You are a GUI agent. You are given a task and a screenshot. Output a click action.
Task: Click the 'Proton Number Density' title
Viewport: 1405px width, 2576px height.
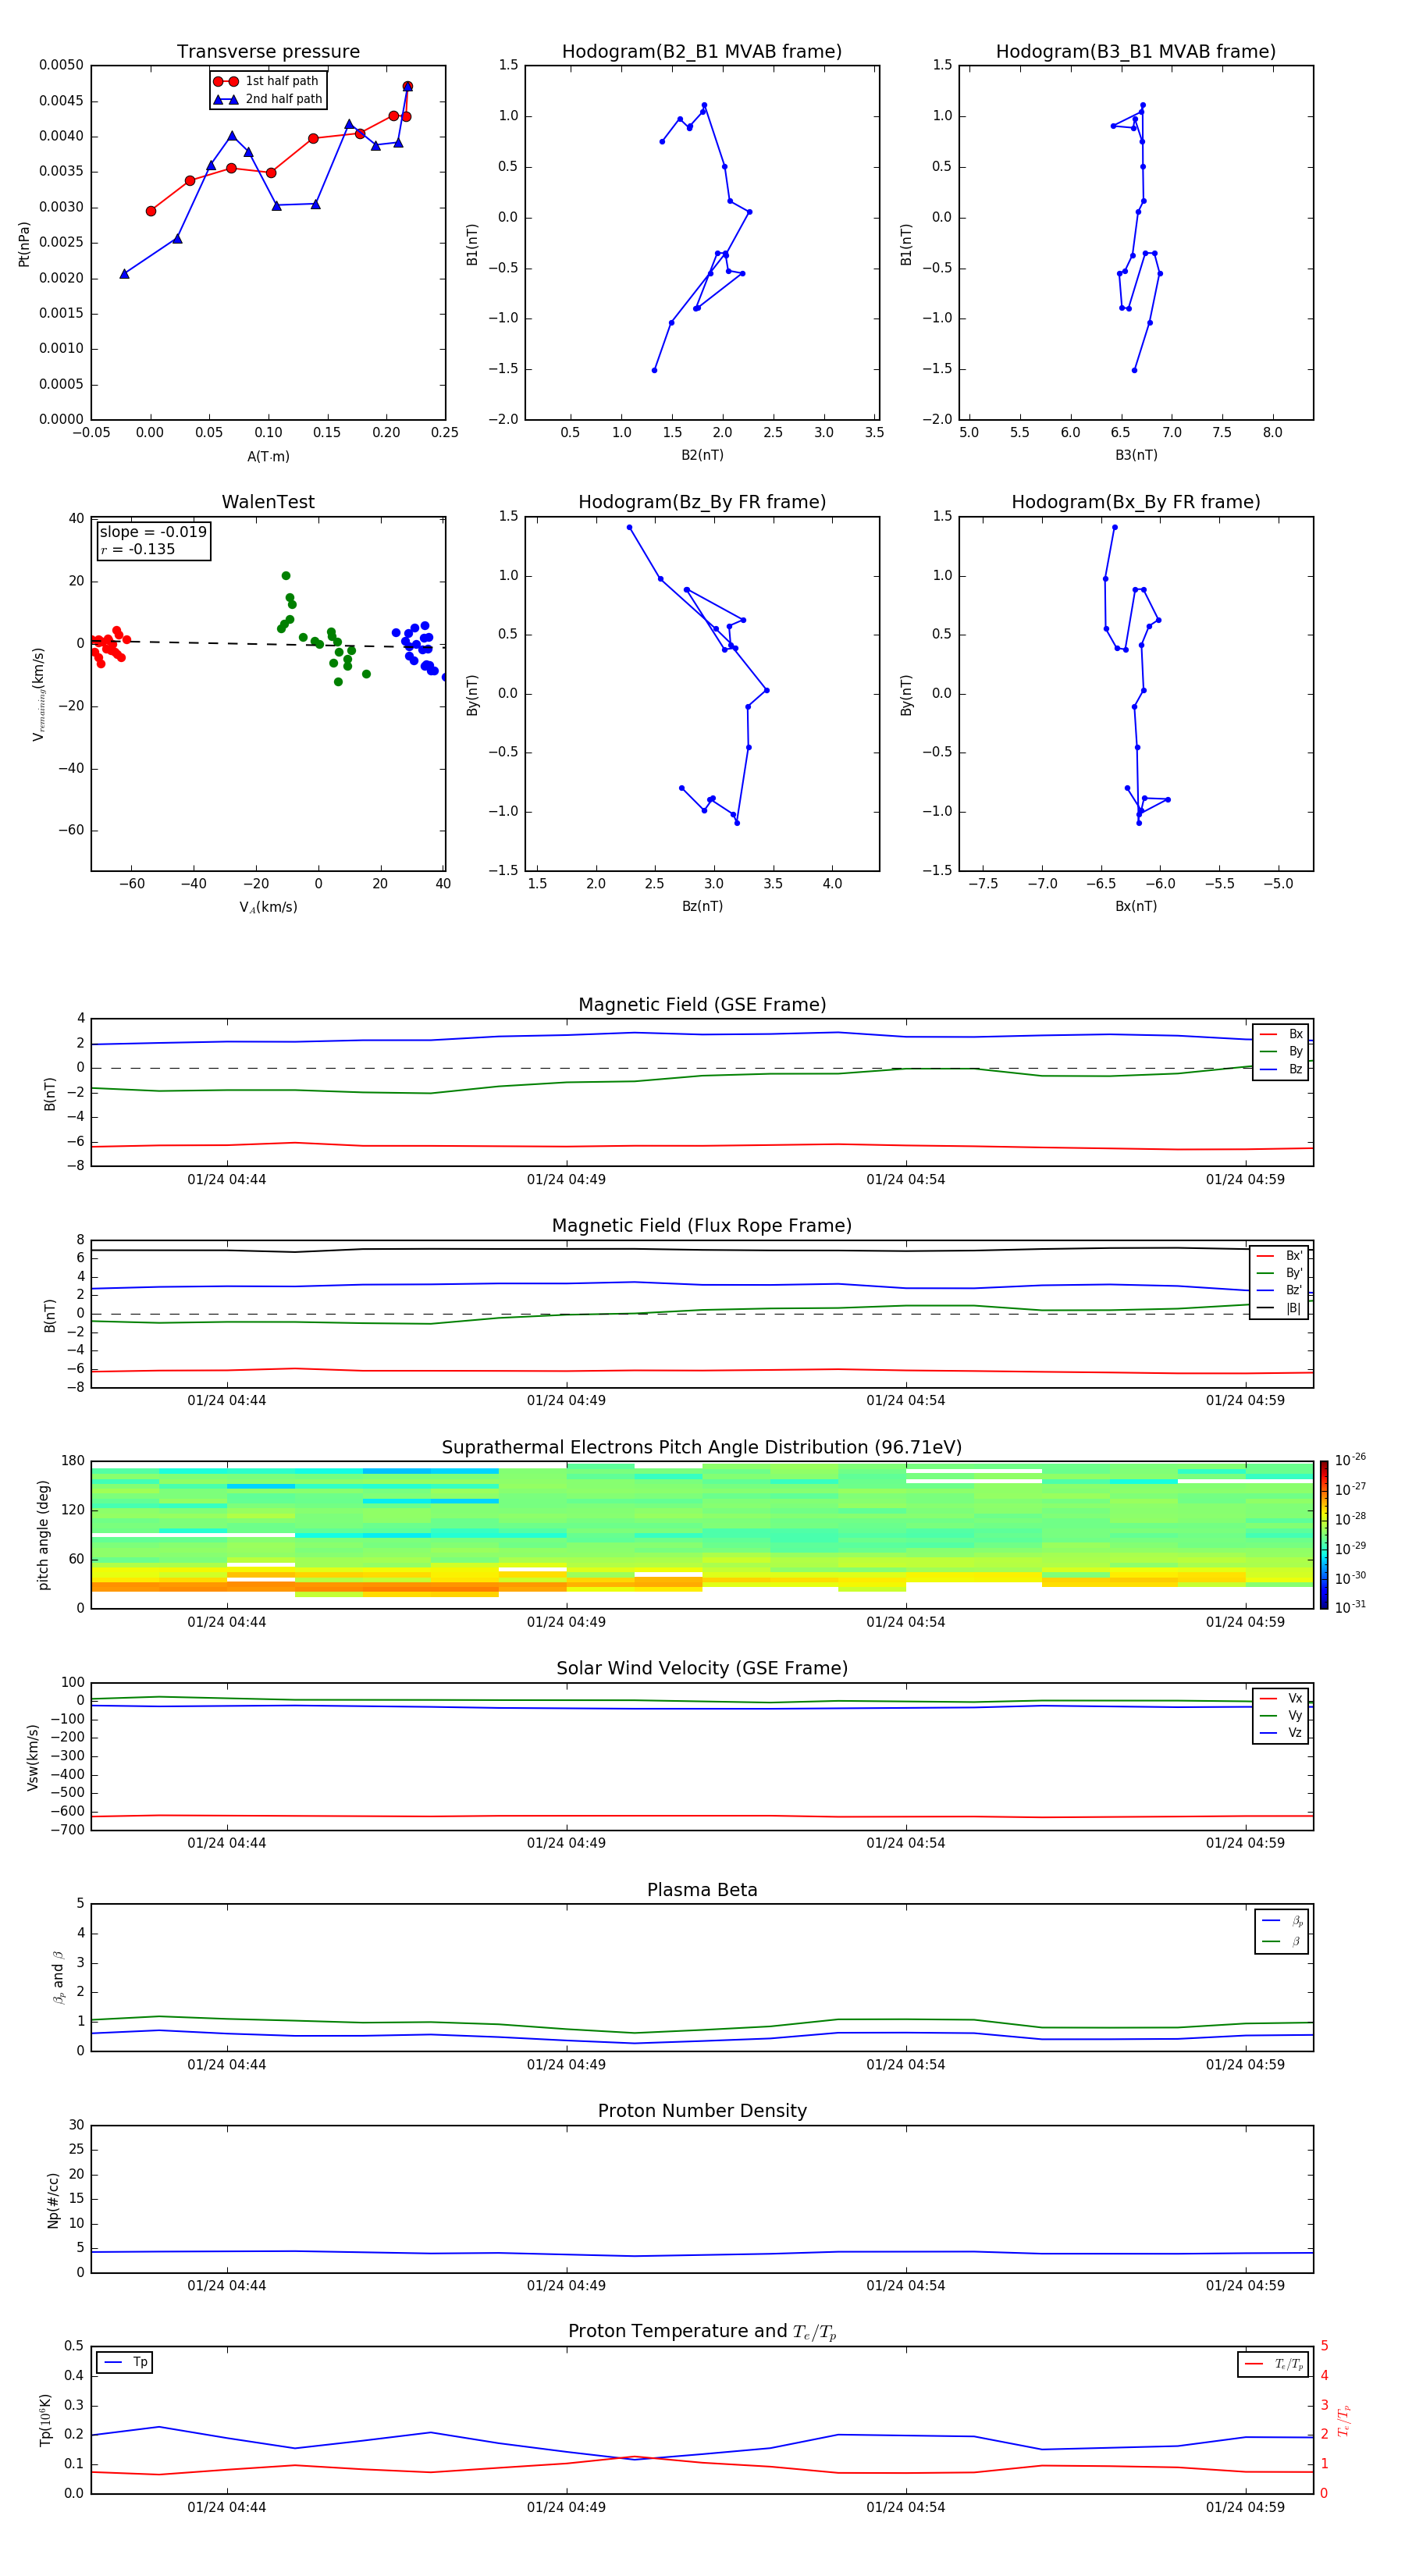pos(702,2111)
